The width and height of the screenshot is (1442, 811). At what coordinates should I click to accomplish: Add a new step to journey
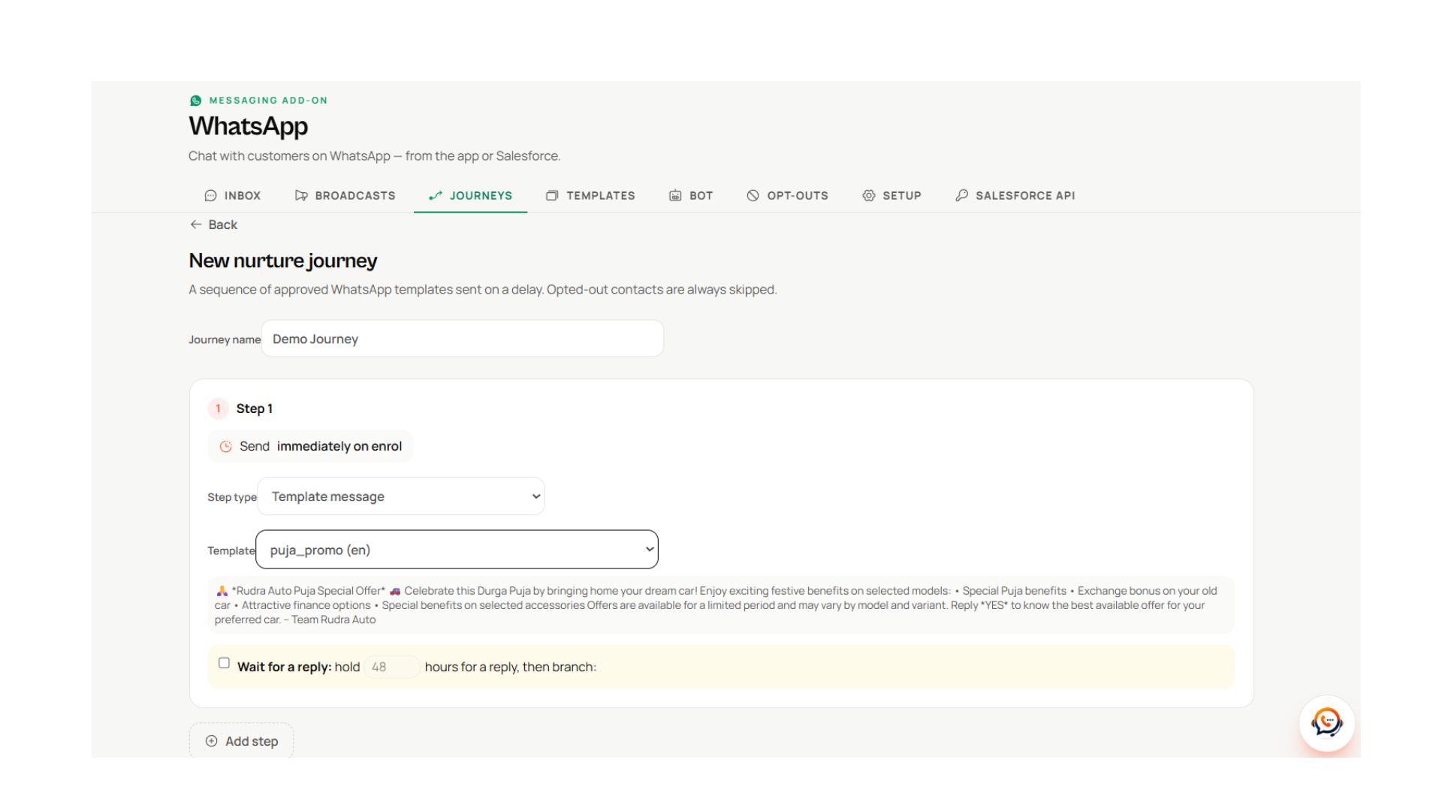pos(241,741)
